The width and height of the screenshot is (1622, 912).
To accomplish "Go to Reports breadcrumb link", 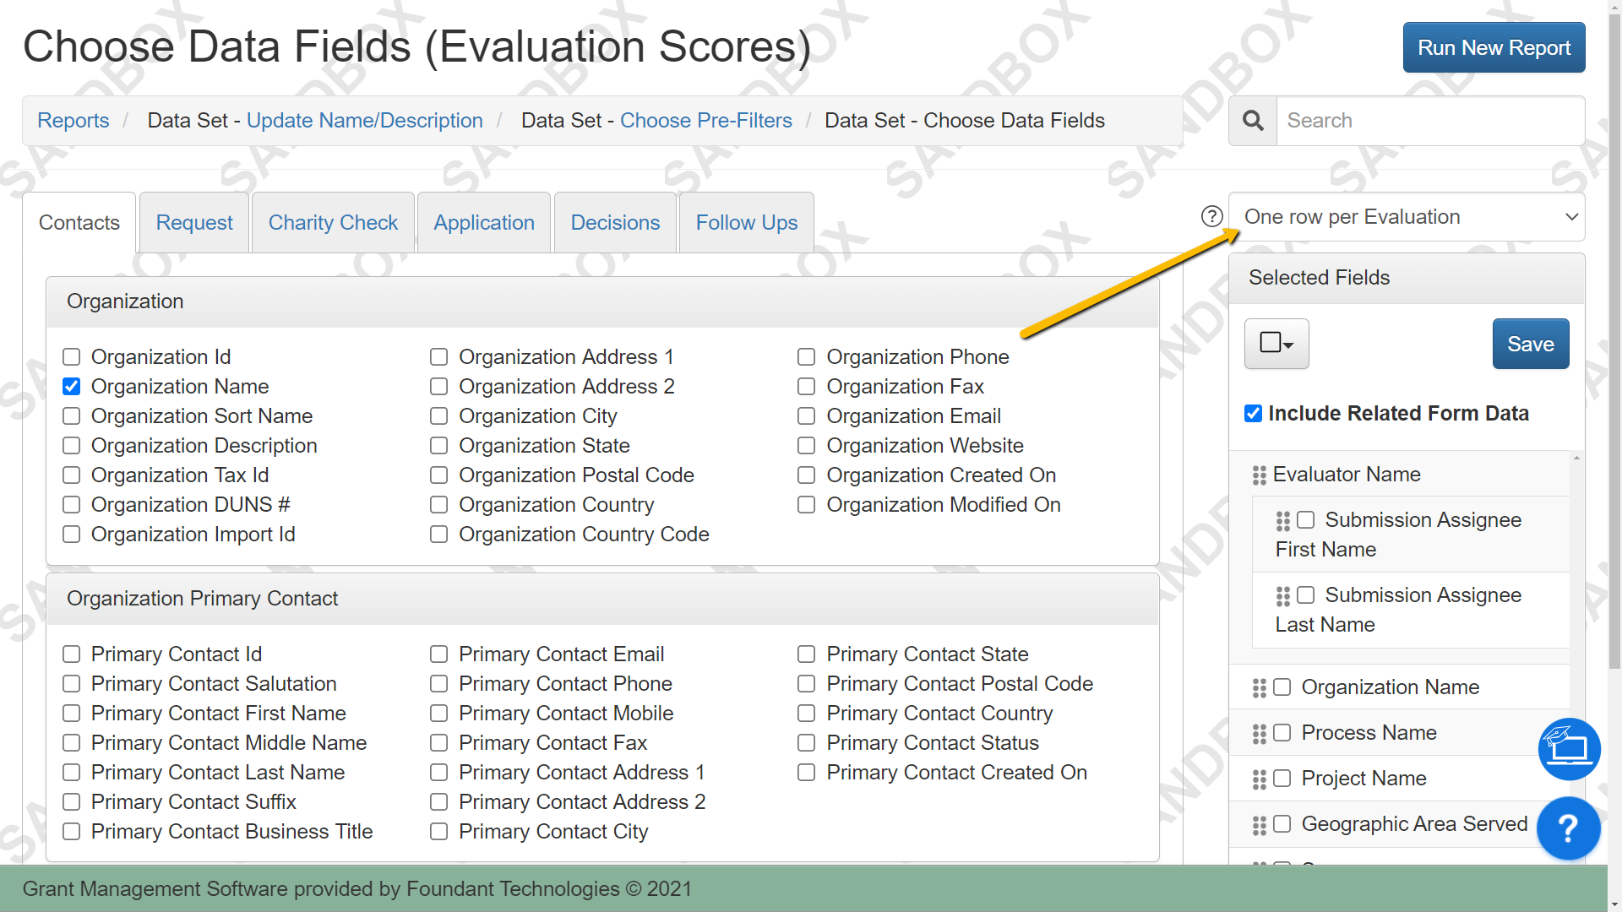I will (x=73, y=121).
